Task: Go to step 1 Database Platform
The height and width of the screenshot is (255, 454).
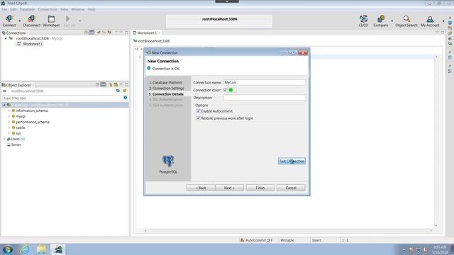Action: [165, 82]
